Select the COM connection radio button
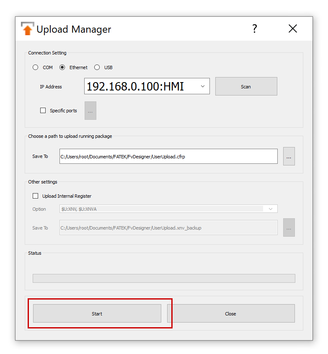Viewport: 328px width, 354px height. click(36, 67)
